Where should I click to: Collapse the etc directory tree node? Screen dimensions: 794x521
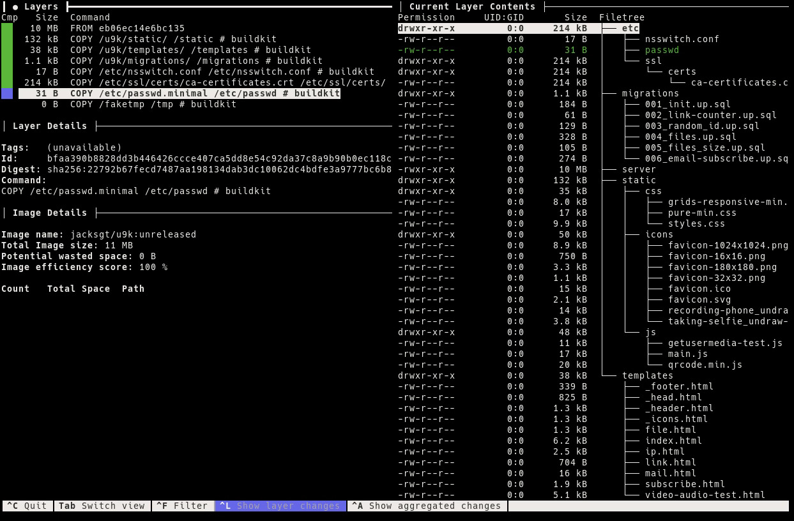pos(630,28)
